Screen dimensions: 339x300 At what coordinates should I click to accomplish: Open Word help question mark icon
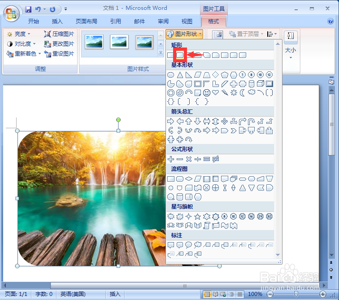[x=330, y=21]
